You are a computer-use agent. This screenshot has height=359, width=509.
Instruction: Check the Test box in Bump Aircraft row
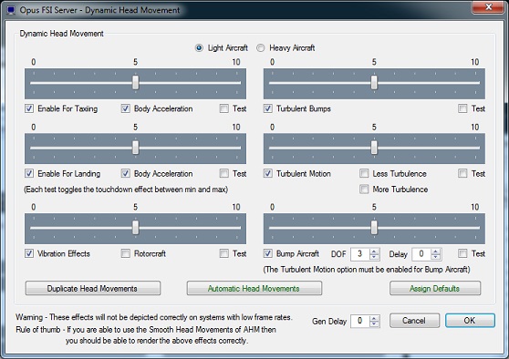click(x=462, y=253)
